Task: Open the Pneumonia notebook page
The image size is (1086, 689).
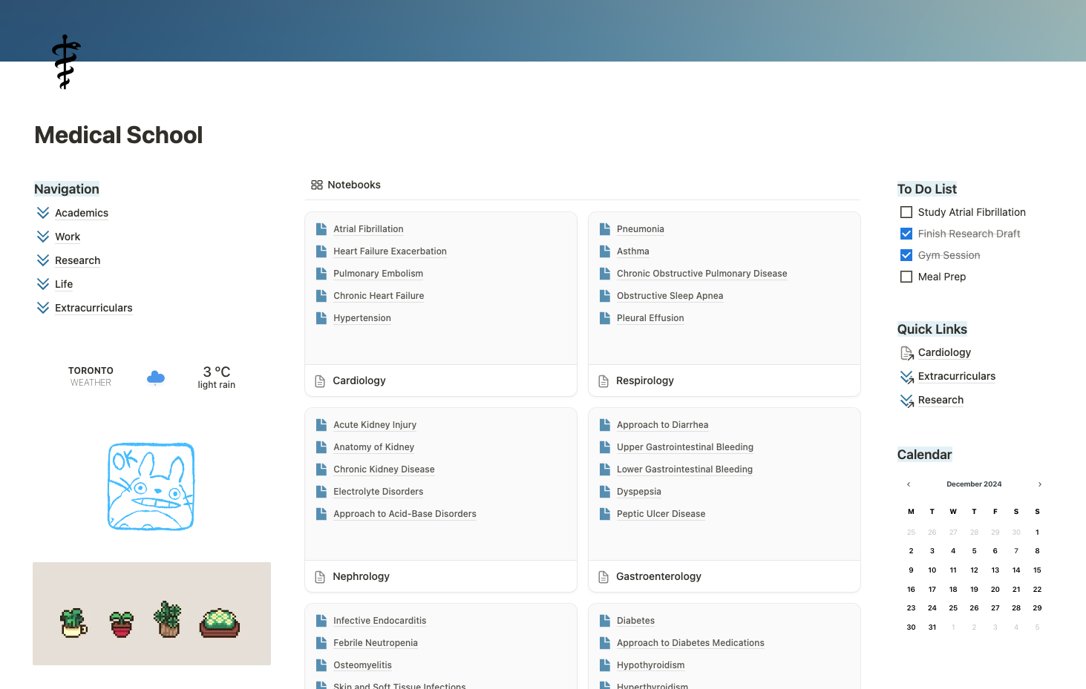Action: point(640,228)
